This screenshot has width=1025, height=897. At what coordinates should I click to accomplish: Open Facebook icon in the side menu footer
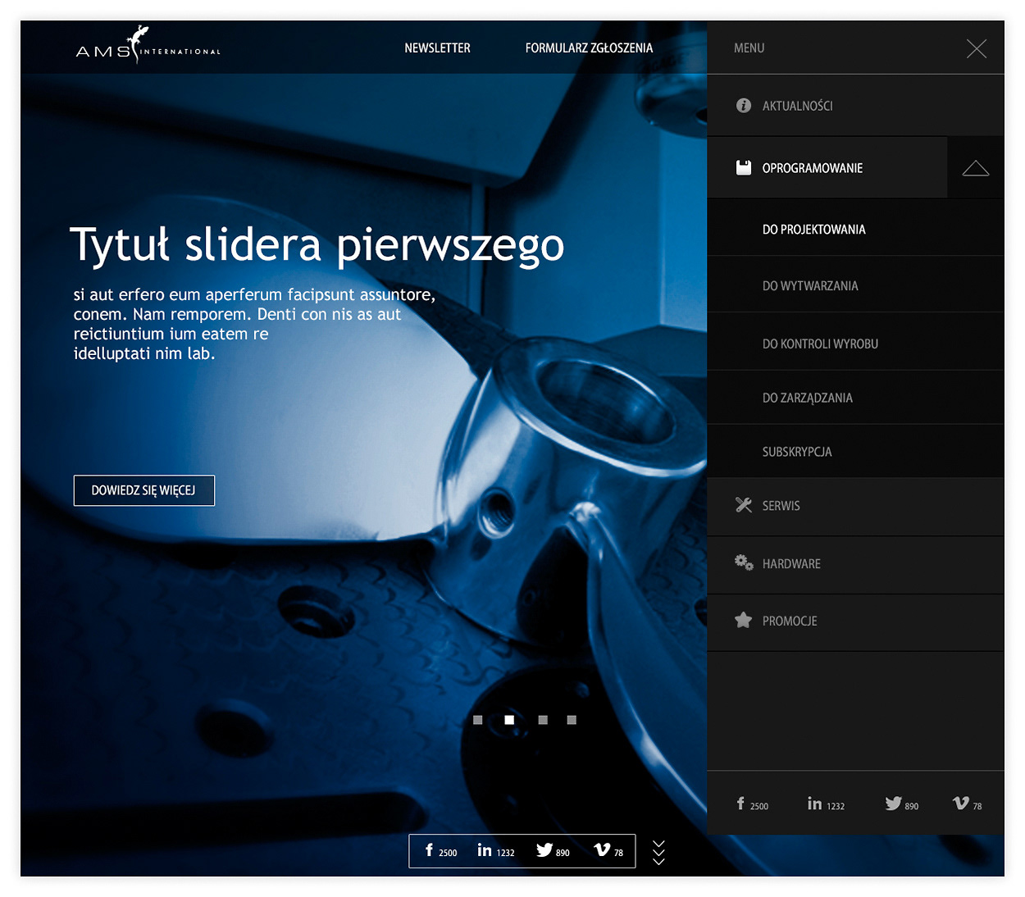pos(740,804)
